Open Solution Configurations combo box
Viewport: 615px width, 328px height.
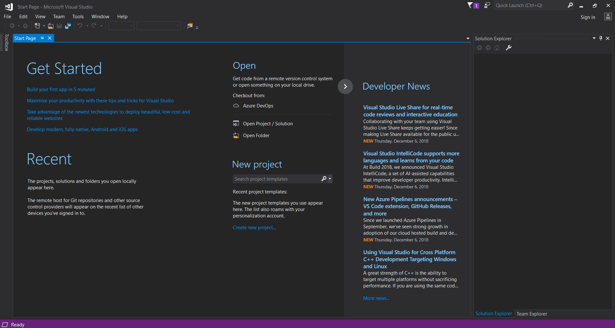(x=121, y=26)
